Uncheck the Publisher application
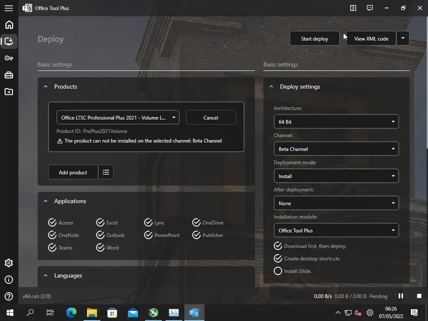Image resolution: width=428 pixels, height=321 pixels. pyautogui.click(x=208, y=235)
